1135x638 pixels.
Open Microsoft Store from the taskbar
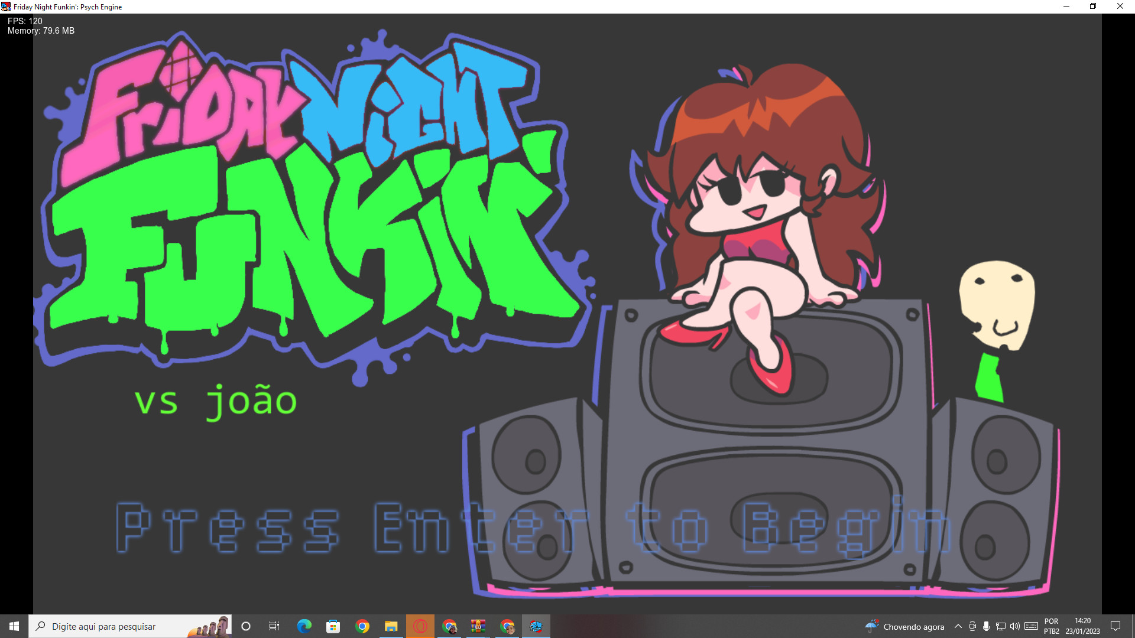pos(333,626)
